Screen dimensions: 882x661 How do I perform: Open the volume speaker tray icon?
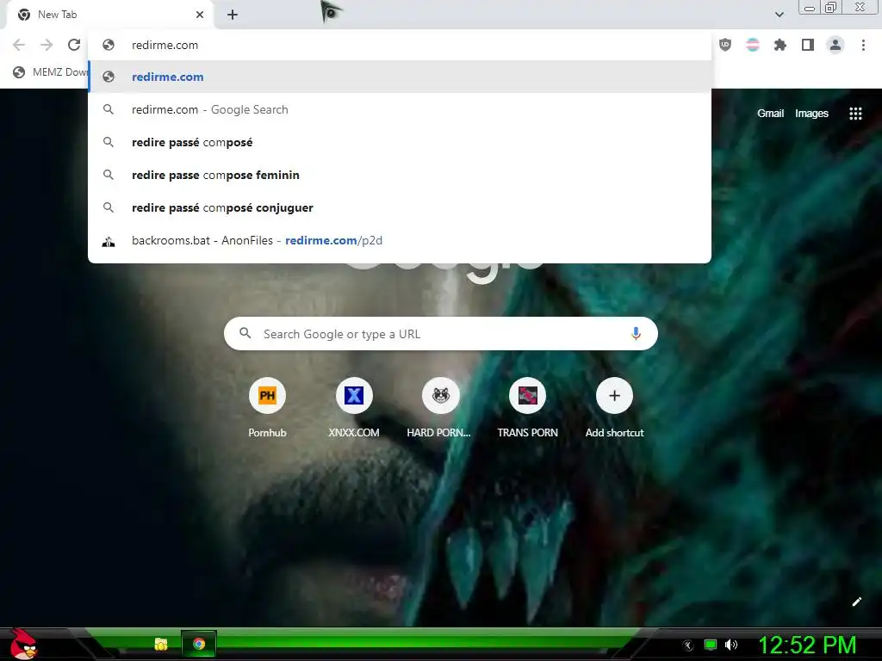point(731,645)
